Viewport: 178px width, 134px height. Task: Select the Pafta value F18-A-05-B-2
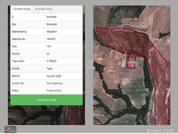click(54, 91)
